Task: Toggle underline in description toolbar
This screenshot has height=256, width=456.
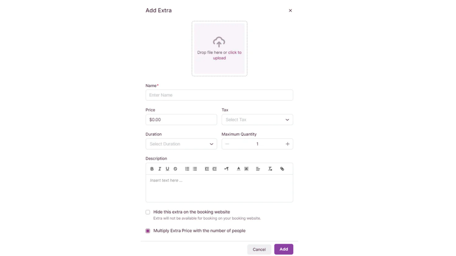Action: (x=168, y=169)
